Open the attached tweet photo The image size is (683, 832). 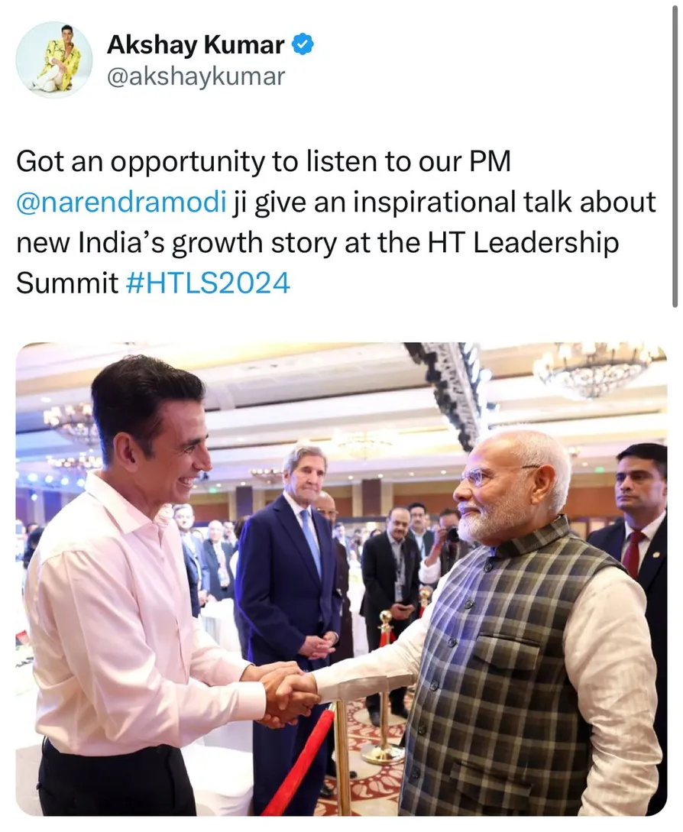(x=341, y=579)
